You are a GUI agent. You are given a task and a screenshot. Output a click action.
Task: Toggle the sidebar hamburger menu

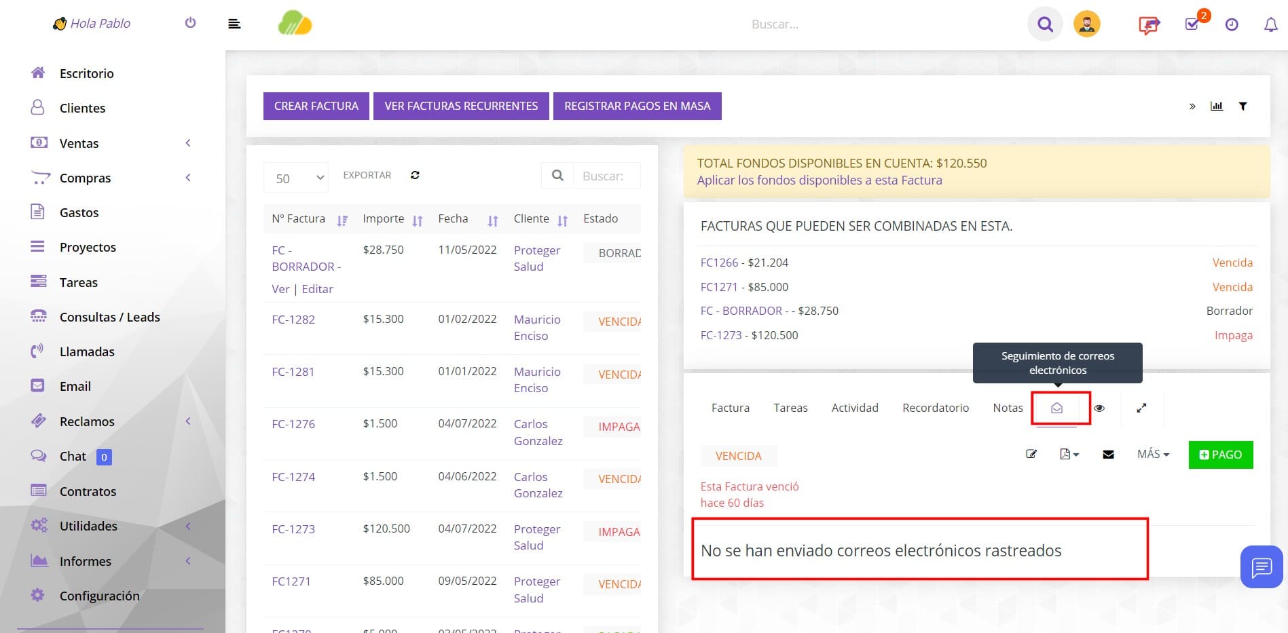tap(234, 24)
